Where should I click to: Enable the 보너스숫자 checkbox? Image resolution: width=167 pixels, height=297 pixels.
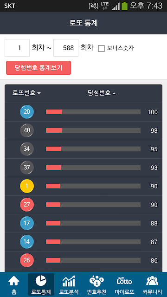pyautogui.click(x=101, y=48)
